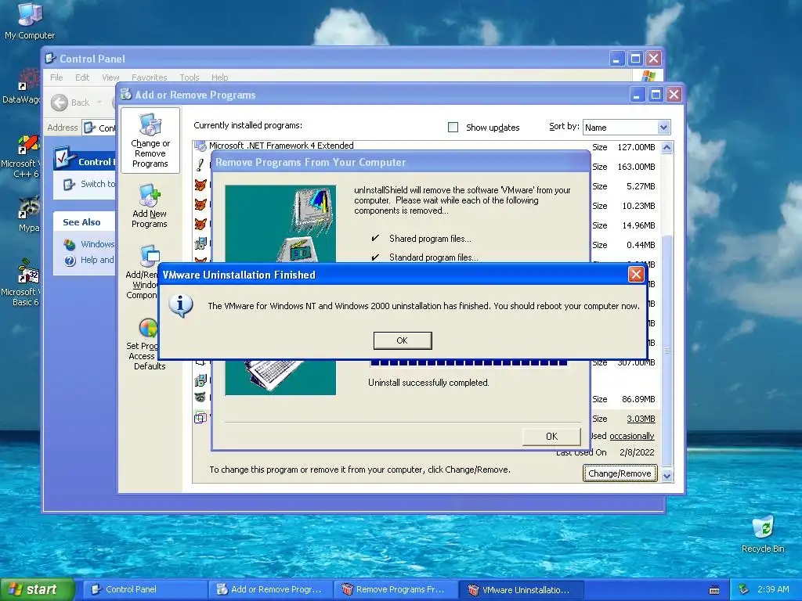Click the program icon beside the 163.00MB row
Image resolution: width=802 pixels, height=601 pixels.
[200, 166]
